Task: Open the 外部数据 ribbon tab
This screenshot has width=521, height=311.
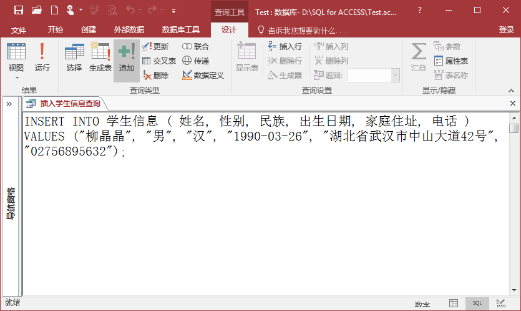Action: point(129,30)
